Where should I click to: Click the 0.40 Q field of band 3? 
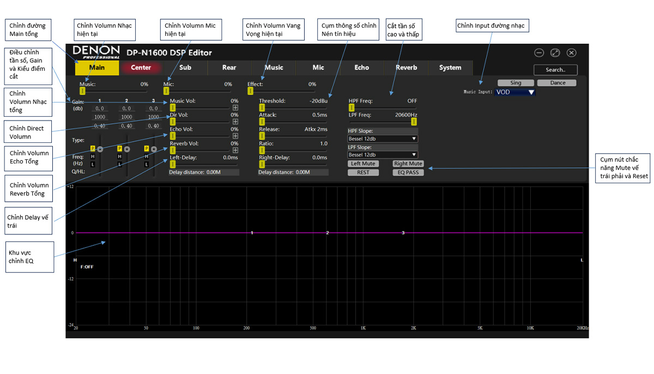153,126
